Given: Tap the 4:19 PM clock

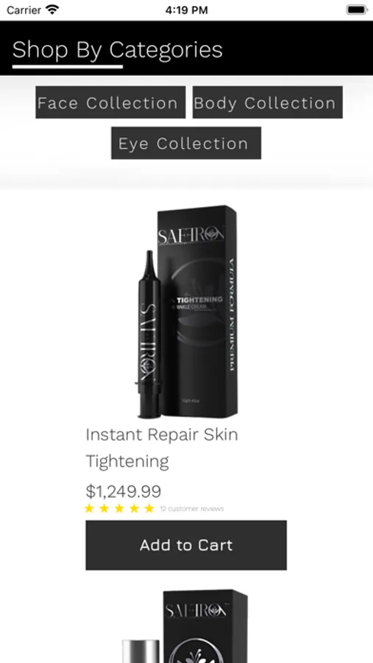Looking at the screenshot, I should (x=186, y=10).
